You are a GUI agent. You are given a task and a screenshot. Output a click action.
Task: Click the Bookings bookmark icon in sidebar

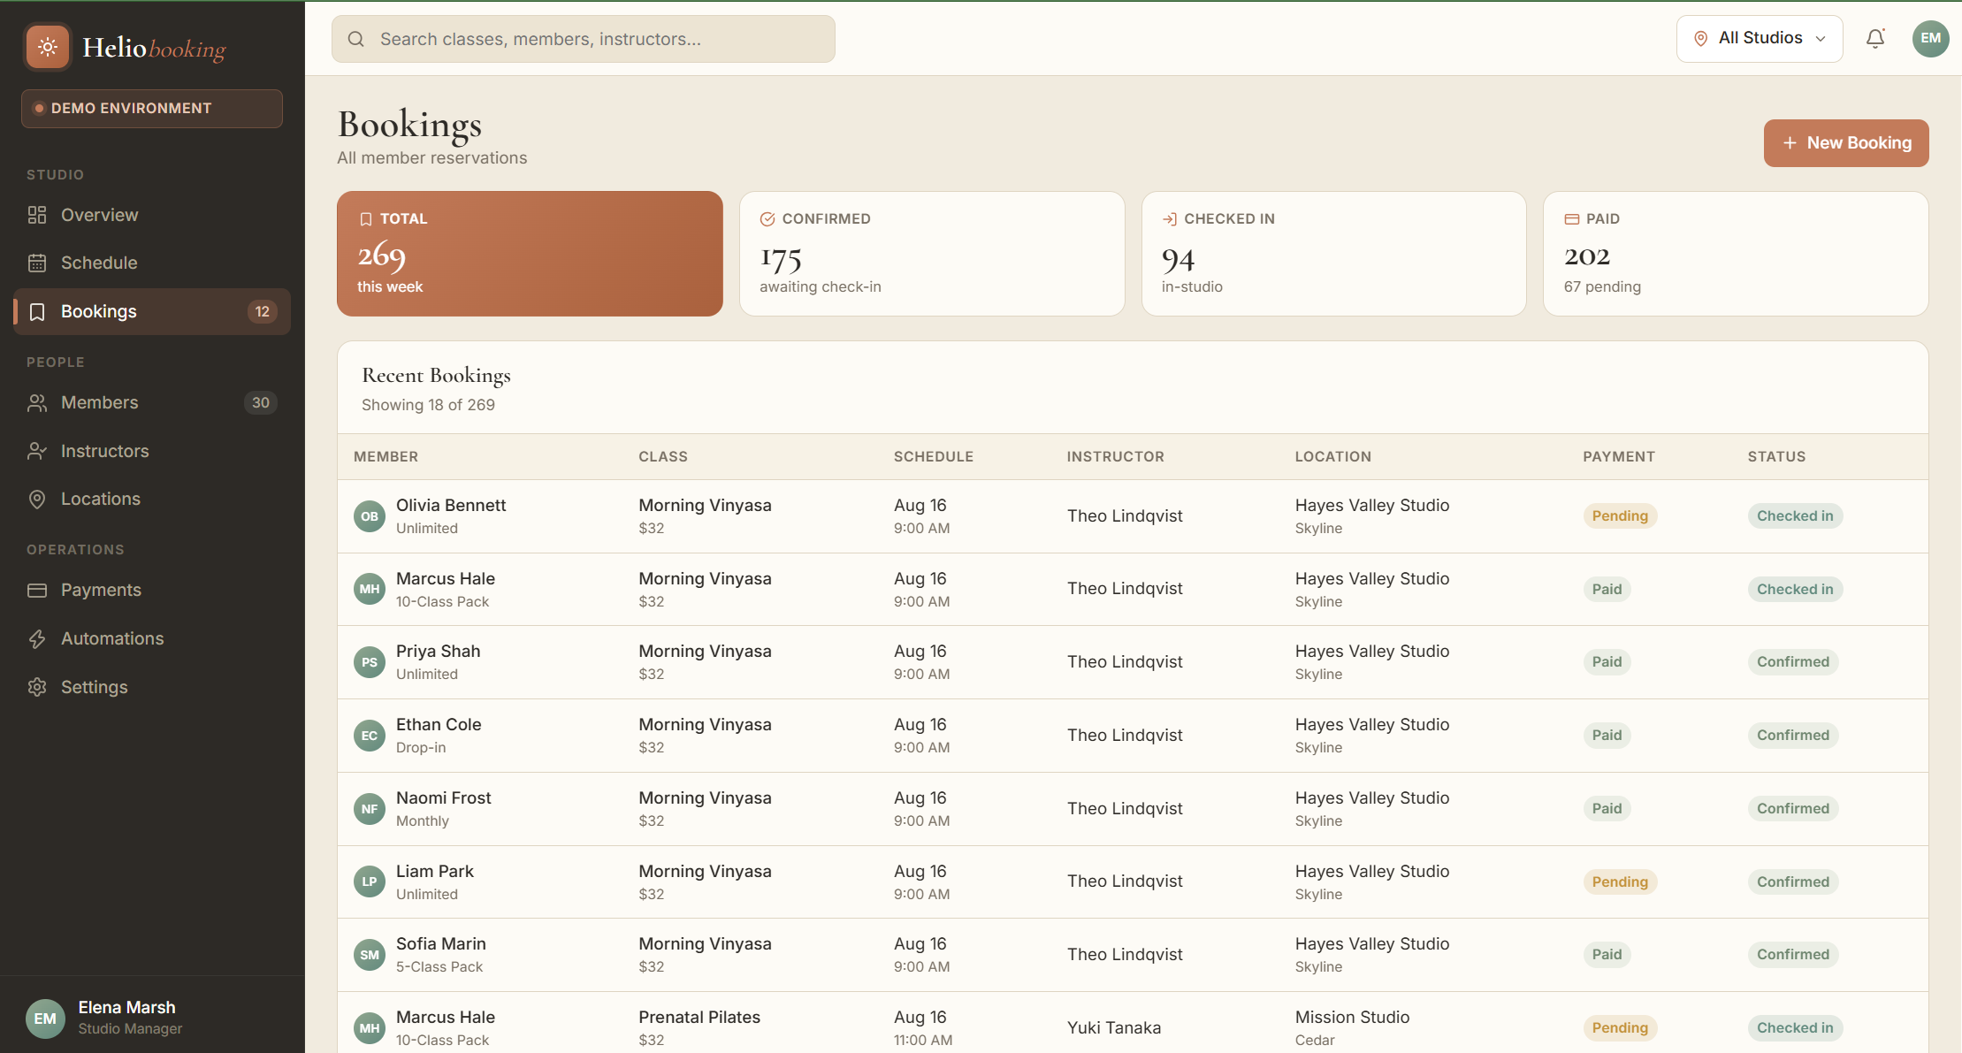click(x=37, y=311)
